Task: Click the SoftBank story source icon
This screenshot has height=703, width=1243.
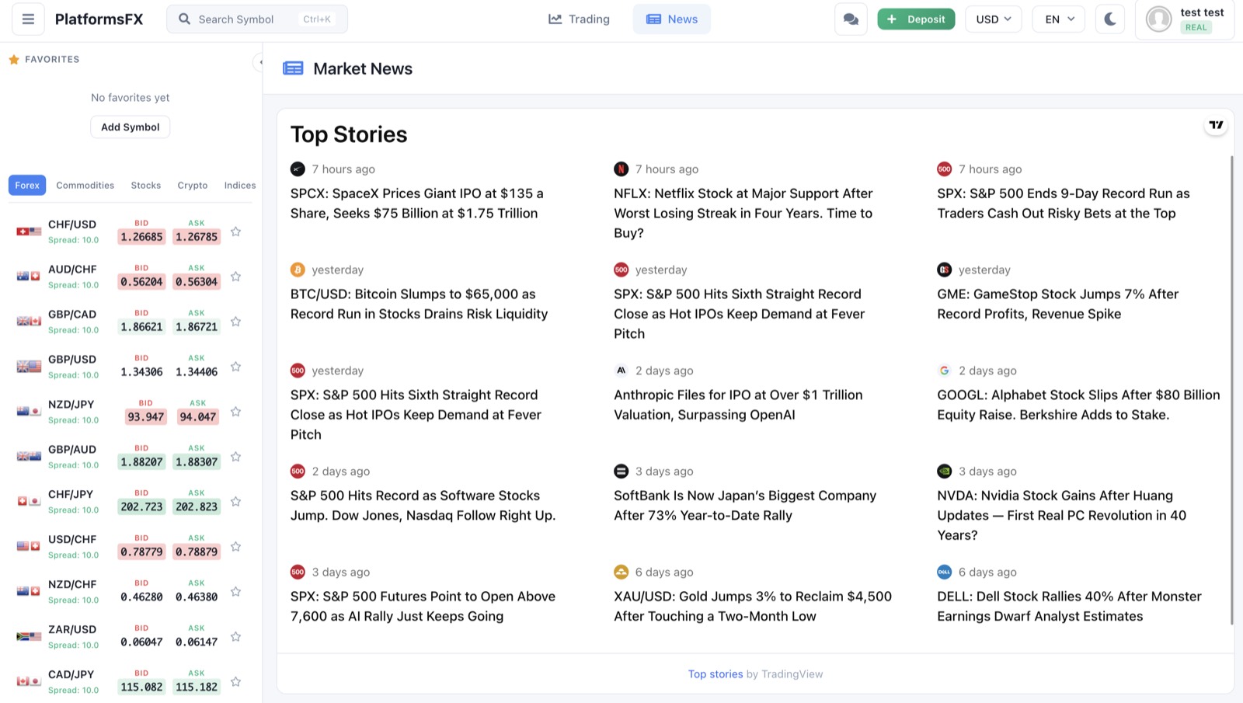Action: click(621, 471)
